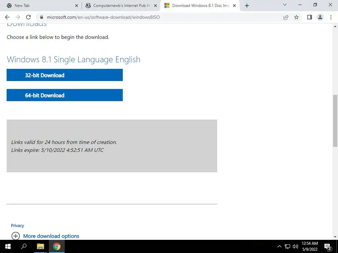
Task: Open volume control tray icon
Action: point(295,246)
